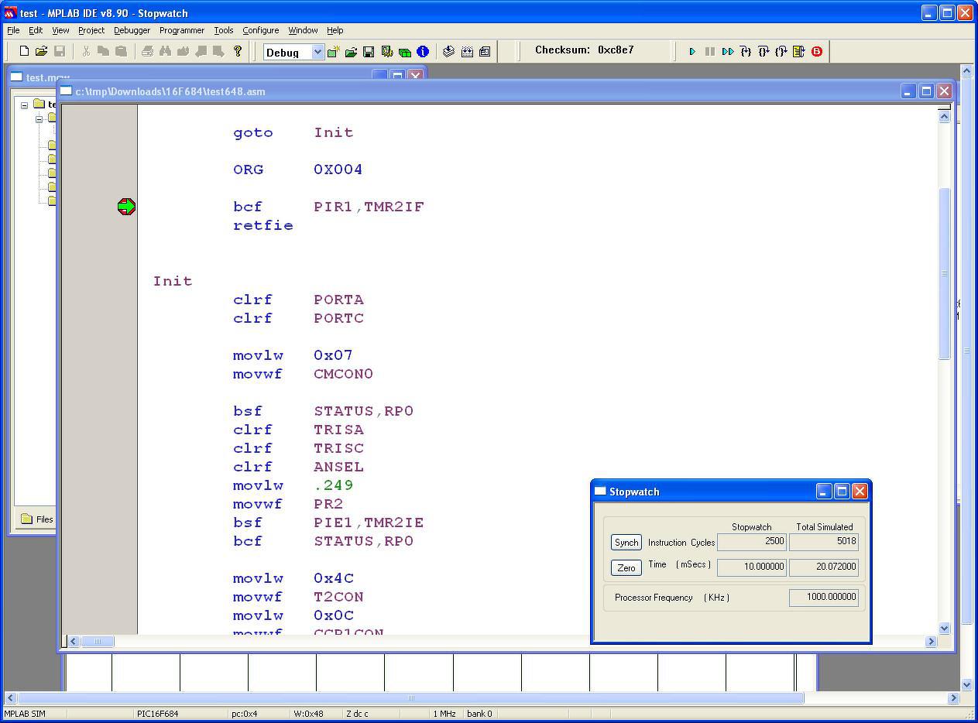Click the Step Over debug icon
The height and width of the screenshot is (723, 978).
pyautogui.click(x=764, y=52)
